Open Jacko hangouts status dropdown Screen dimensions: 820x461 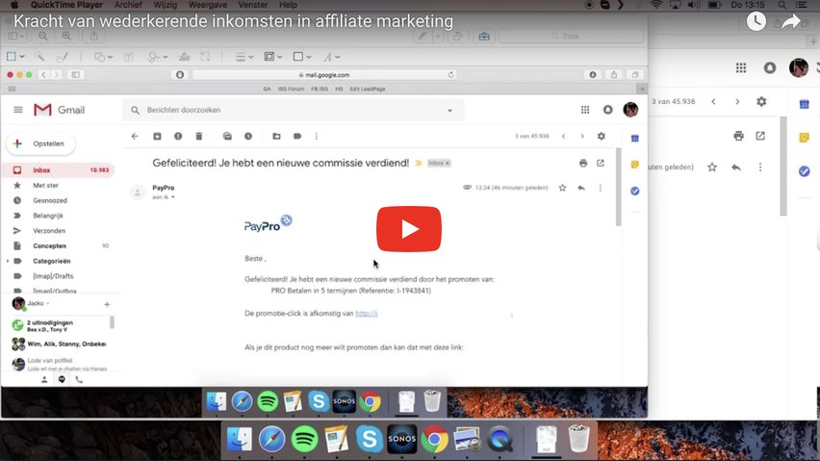click(47, 304)
